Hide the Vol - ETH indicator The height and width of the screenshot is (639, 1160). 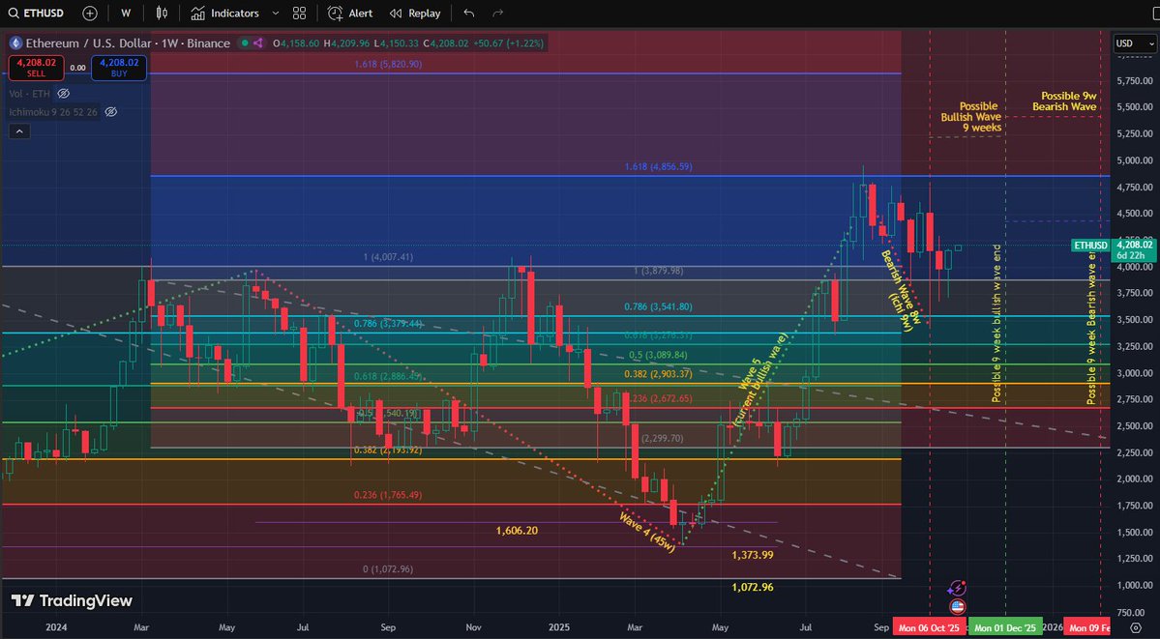(x=62, y=93)
